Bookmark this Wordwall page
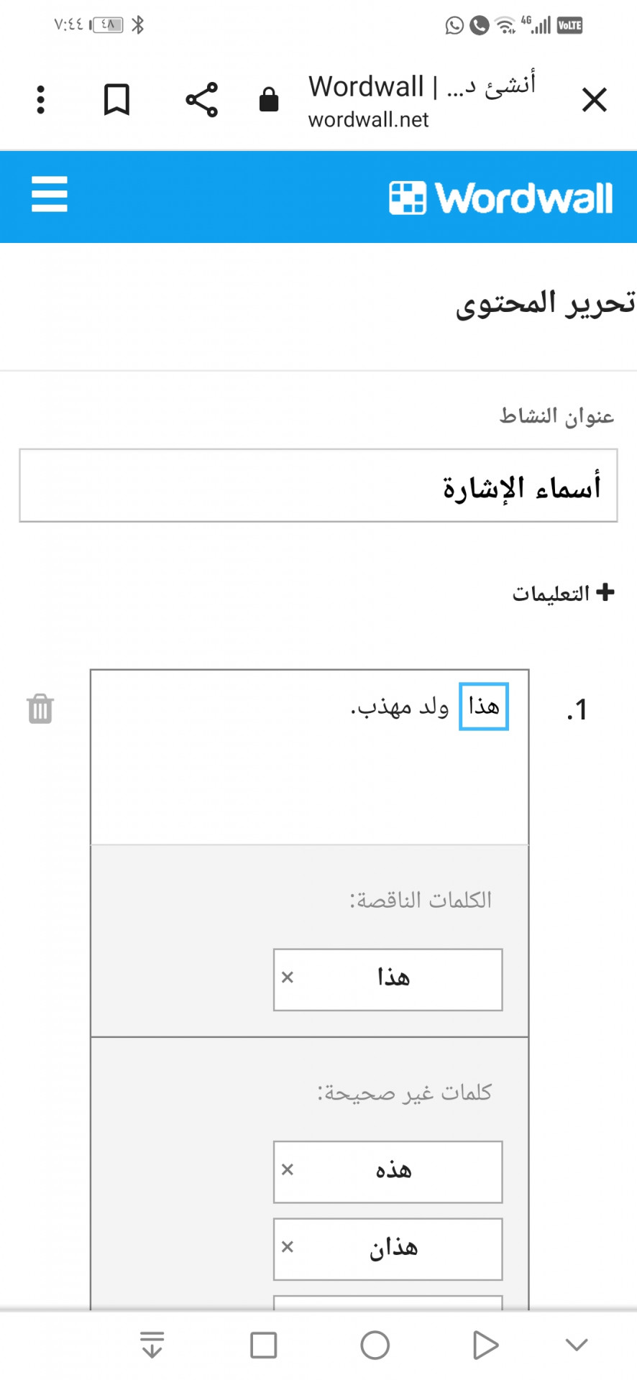Image resolution: width=637 pixels, height=1380 pixels. (116, 100)
